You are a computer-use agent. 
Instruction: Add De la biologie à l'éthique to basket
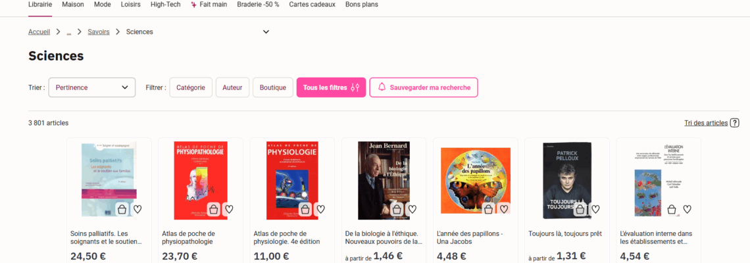pos(397,210)
